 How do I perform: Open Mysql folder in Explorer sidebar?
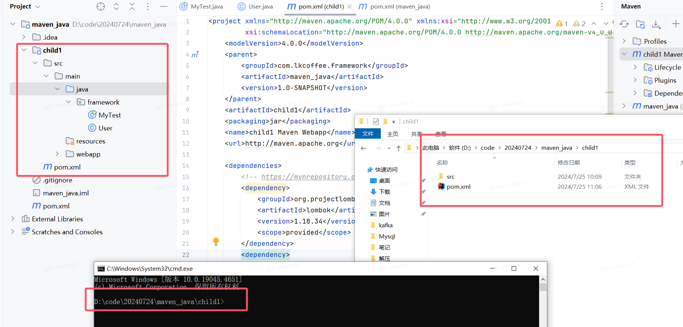point(387,236)
